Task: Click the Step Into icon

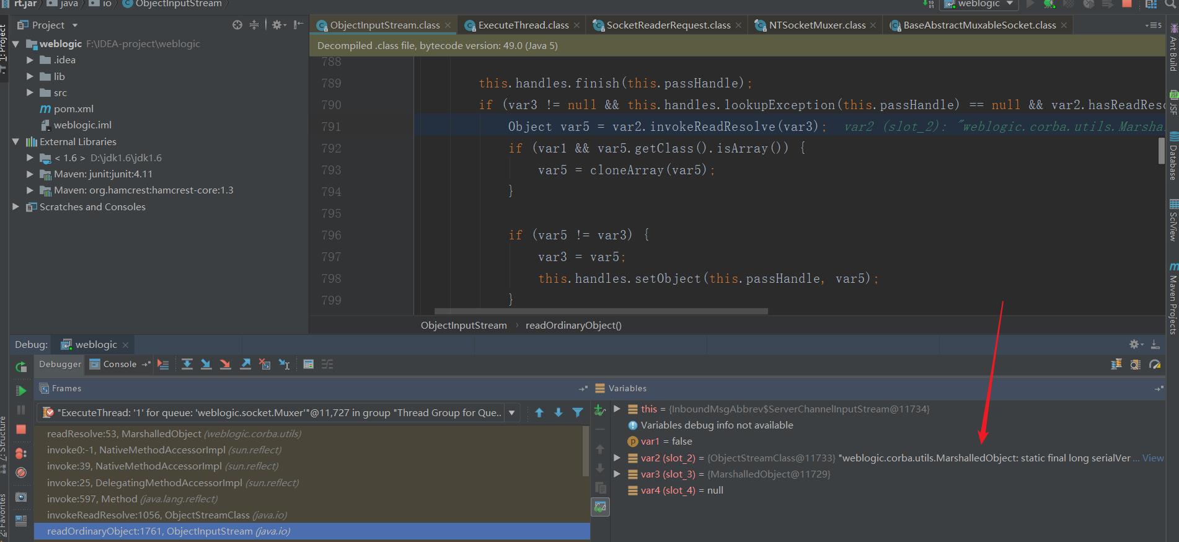Action: click(206, 365)
